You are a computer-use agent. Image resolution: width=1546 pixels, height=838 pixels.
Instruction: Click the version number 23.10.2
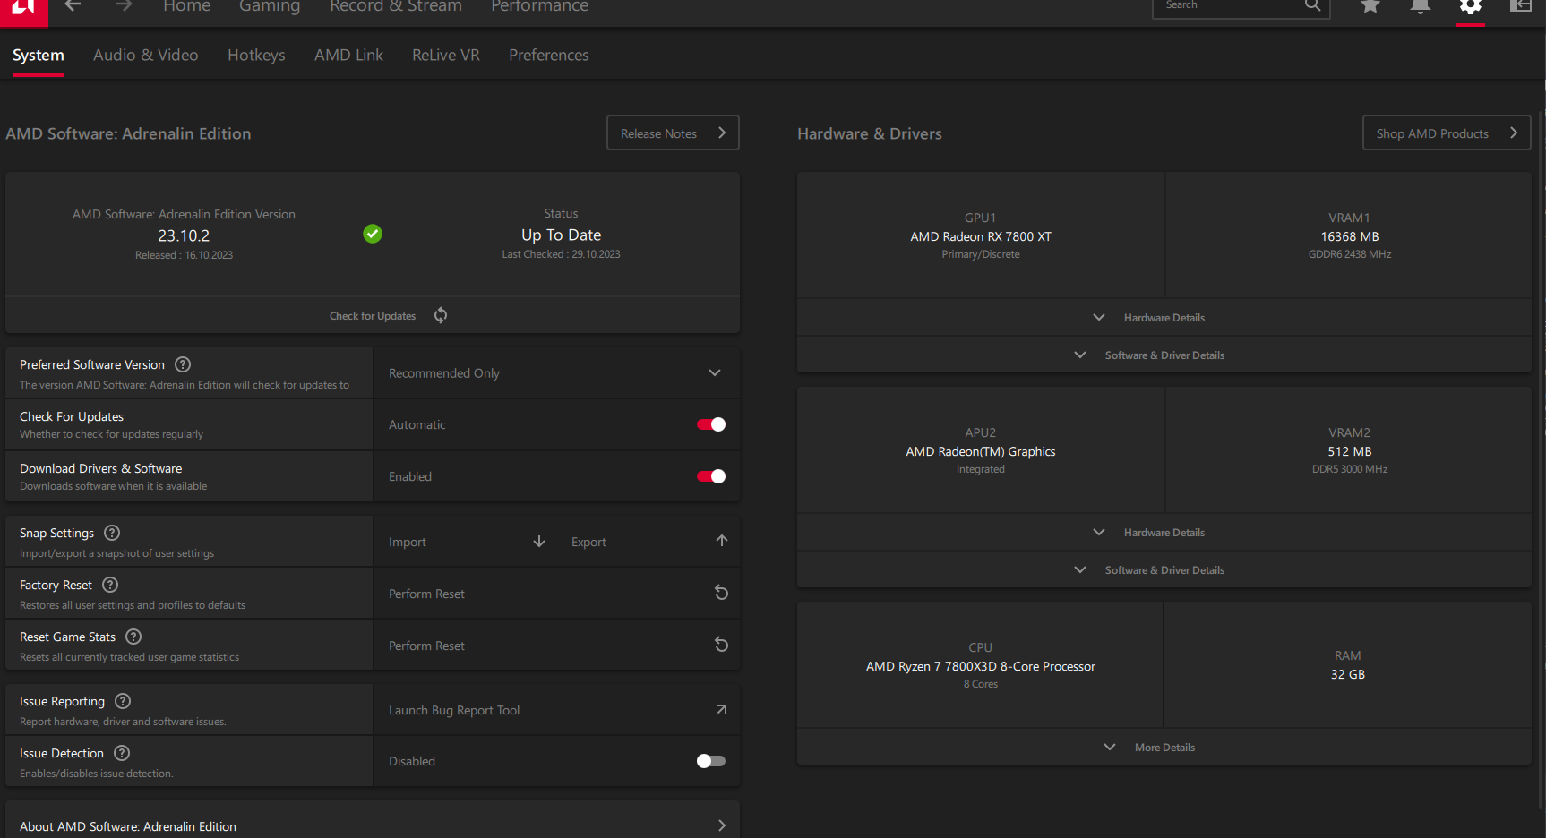click(184, 235)
